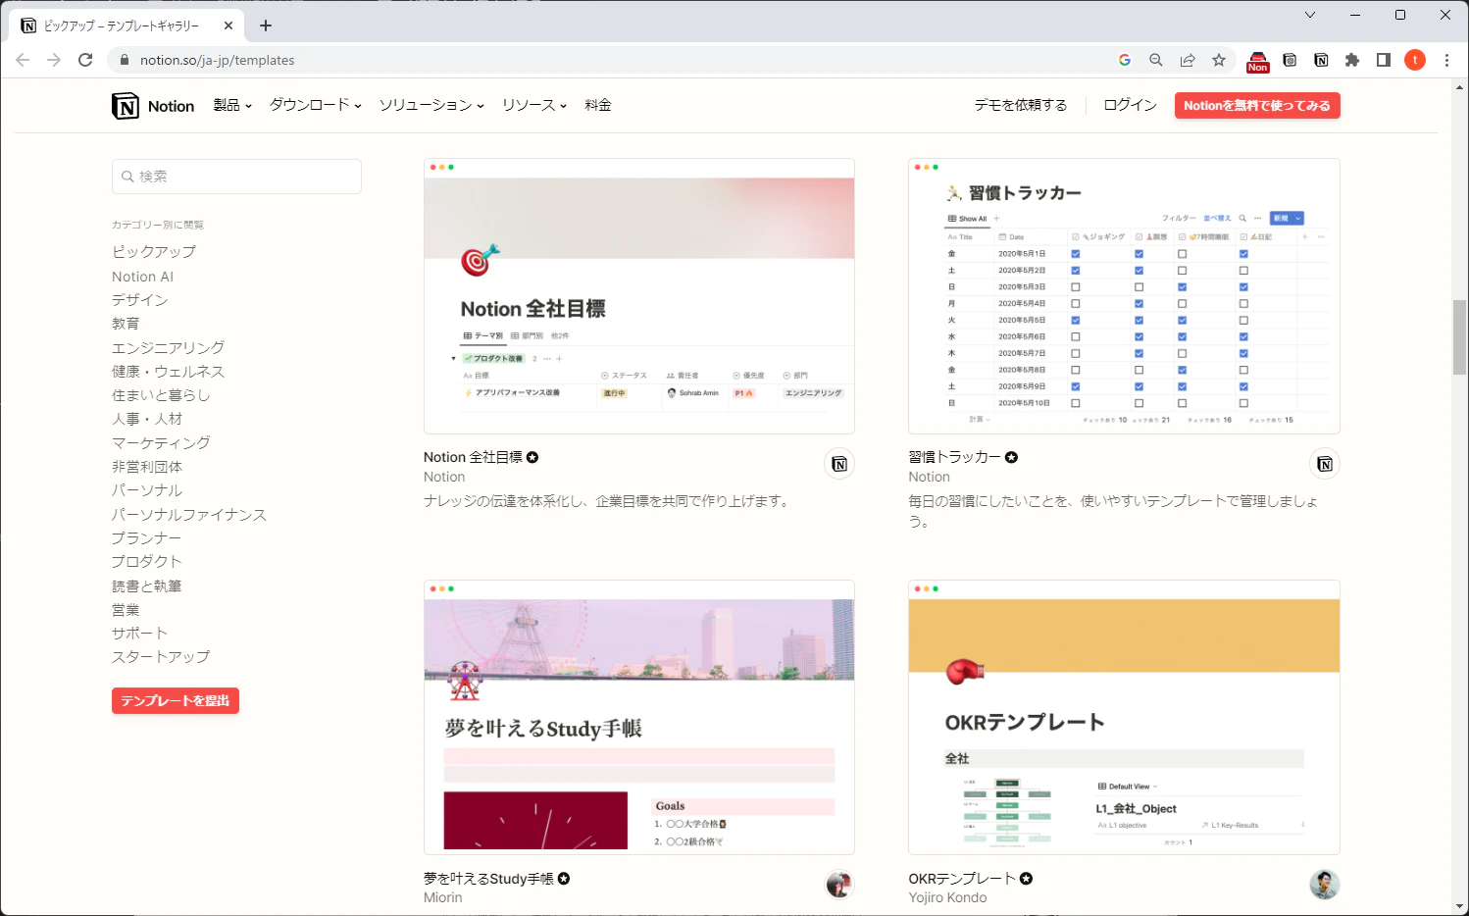Click Notion creator badge beside Notion 全社目標
This screenshot has height=916, width=1469.
[839, 464]
